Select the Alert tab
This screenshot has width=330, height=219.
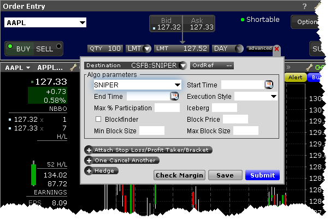[x=296, y=78]
